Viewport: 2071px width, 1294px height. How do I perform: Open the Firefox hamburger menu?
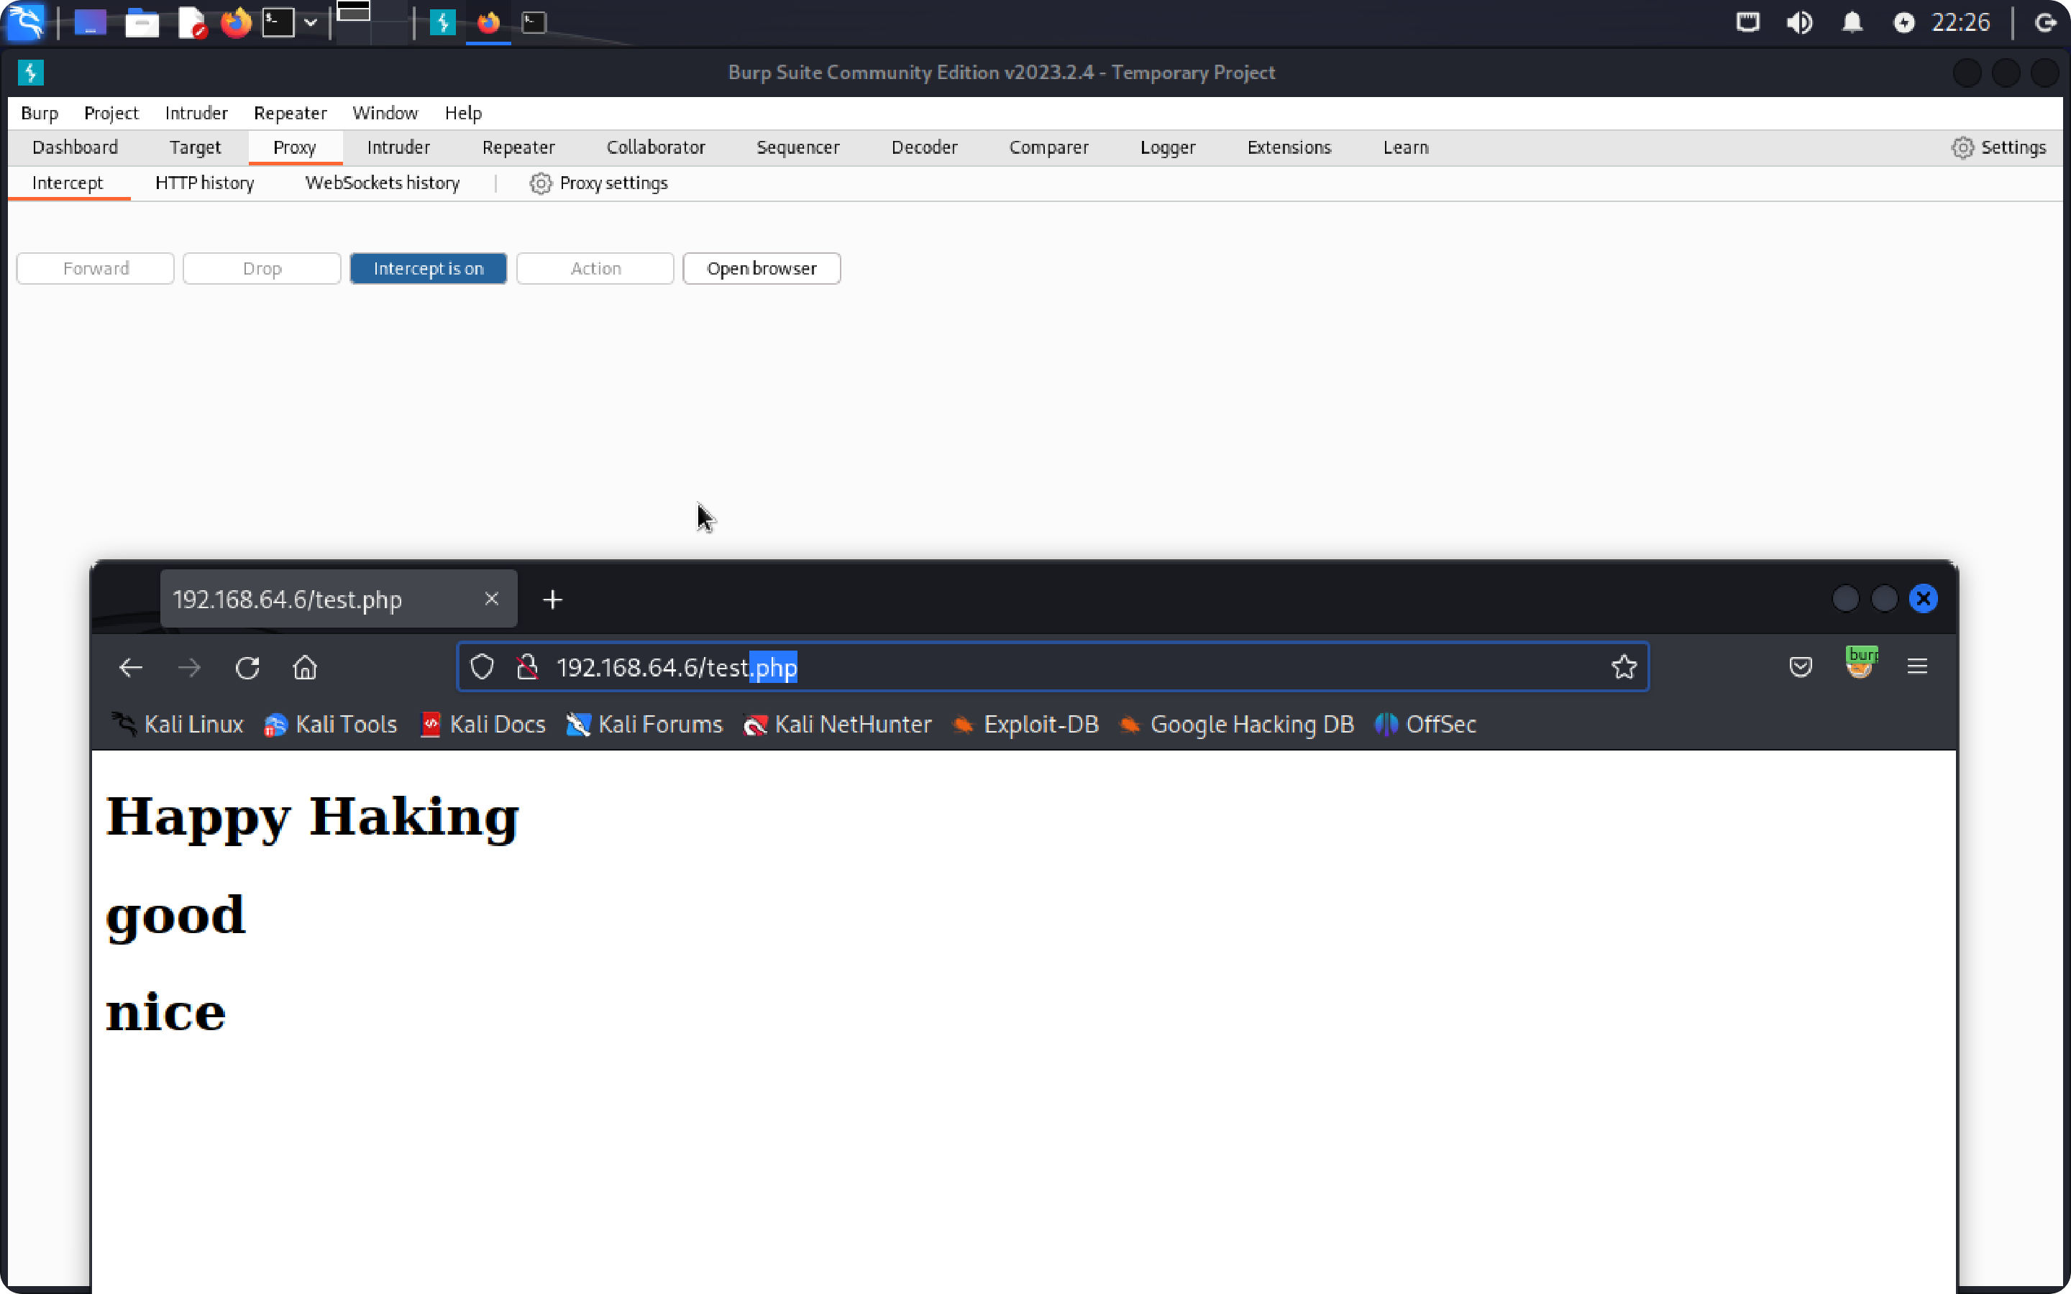(x=1917, y=666)
